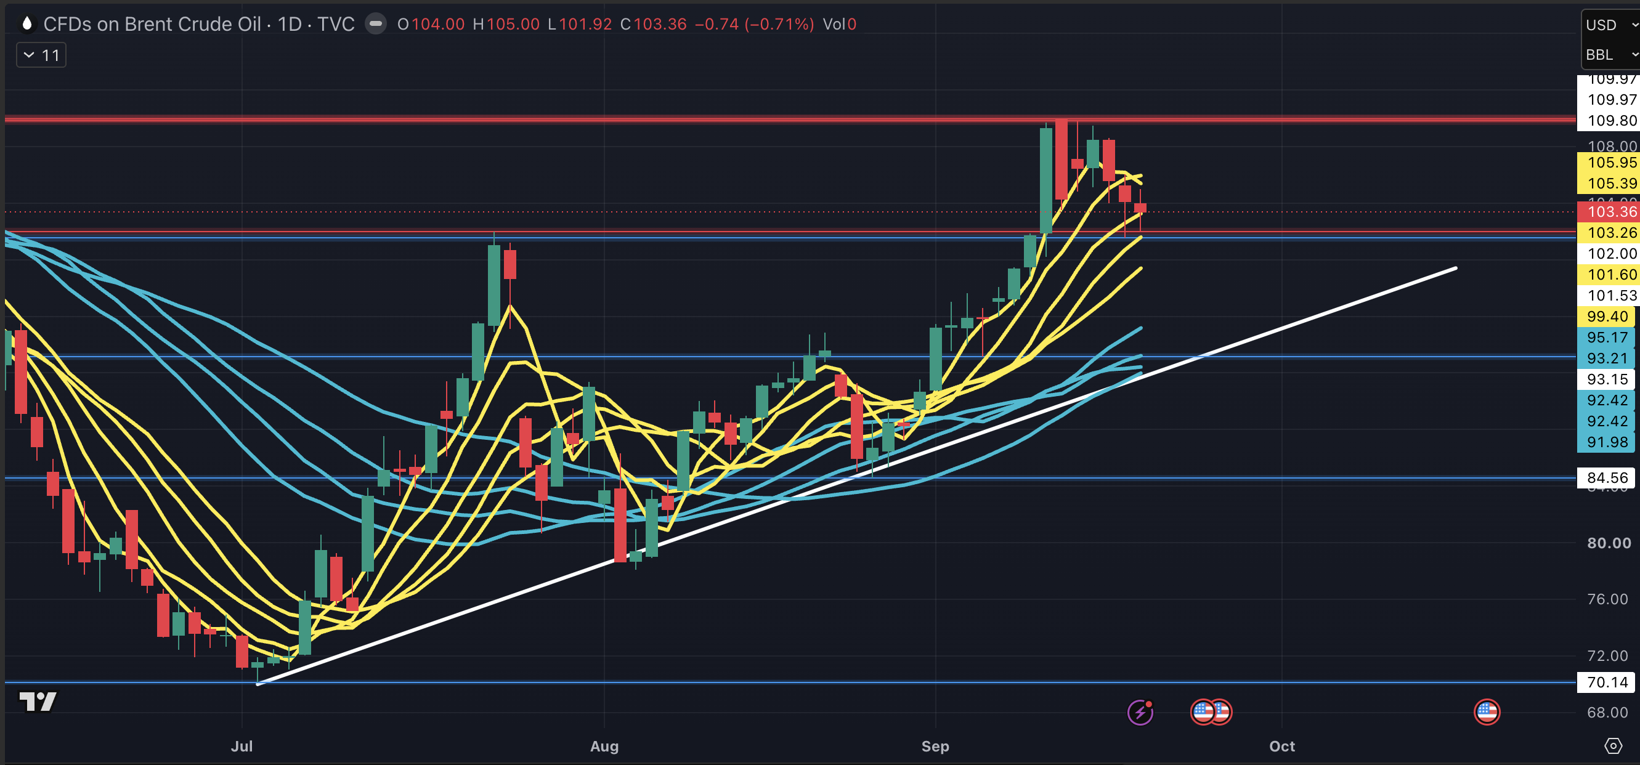Open chart settings hexagon gear icon

pyautogui.click(x=1613, y=746)
